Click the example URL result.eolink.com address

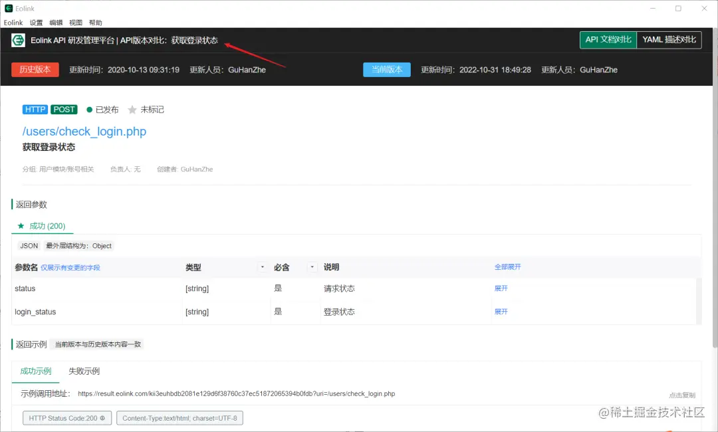(236, 393)
